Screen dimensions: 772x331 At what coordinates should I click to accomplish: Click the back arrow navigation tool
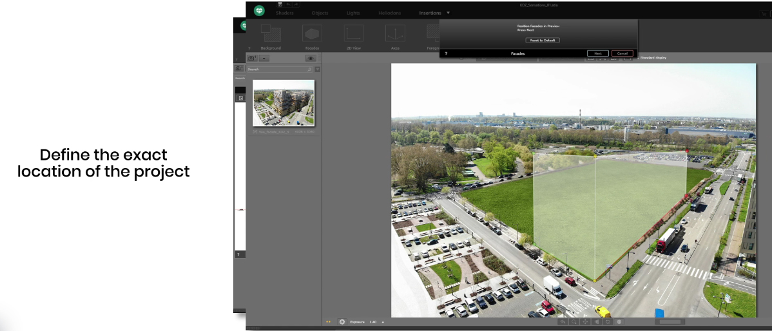[x=563, y=321]
